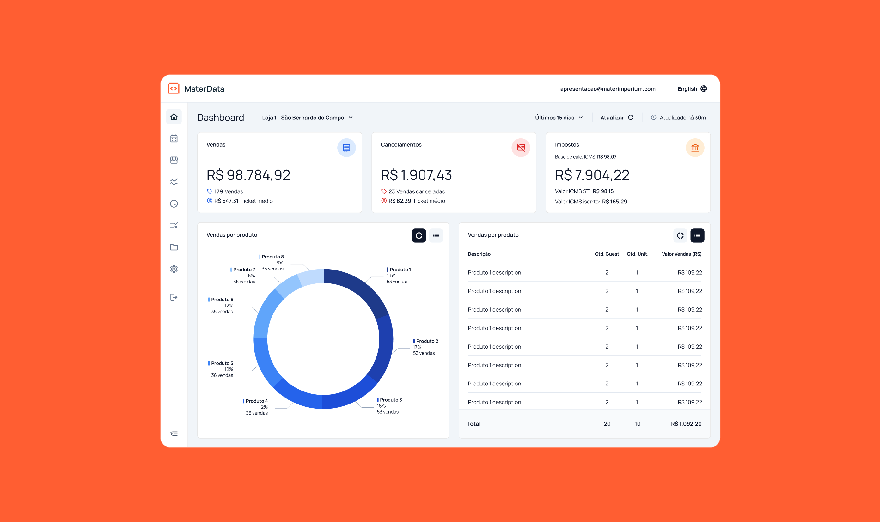The height and width of the screenshot is (522, 880).
Task: Open the English language selector
Action: click(x=691, y=89)
